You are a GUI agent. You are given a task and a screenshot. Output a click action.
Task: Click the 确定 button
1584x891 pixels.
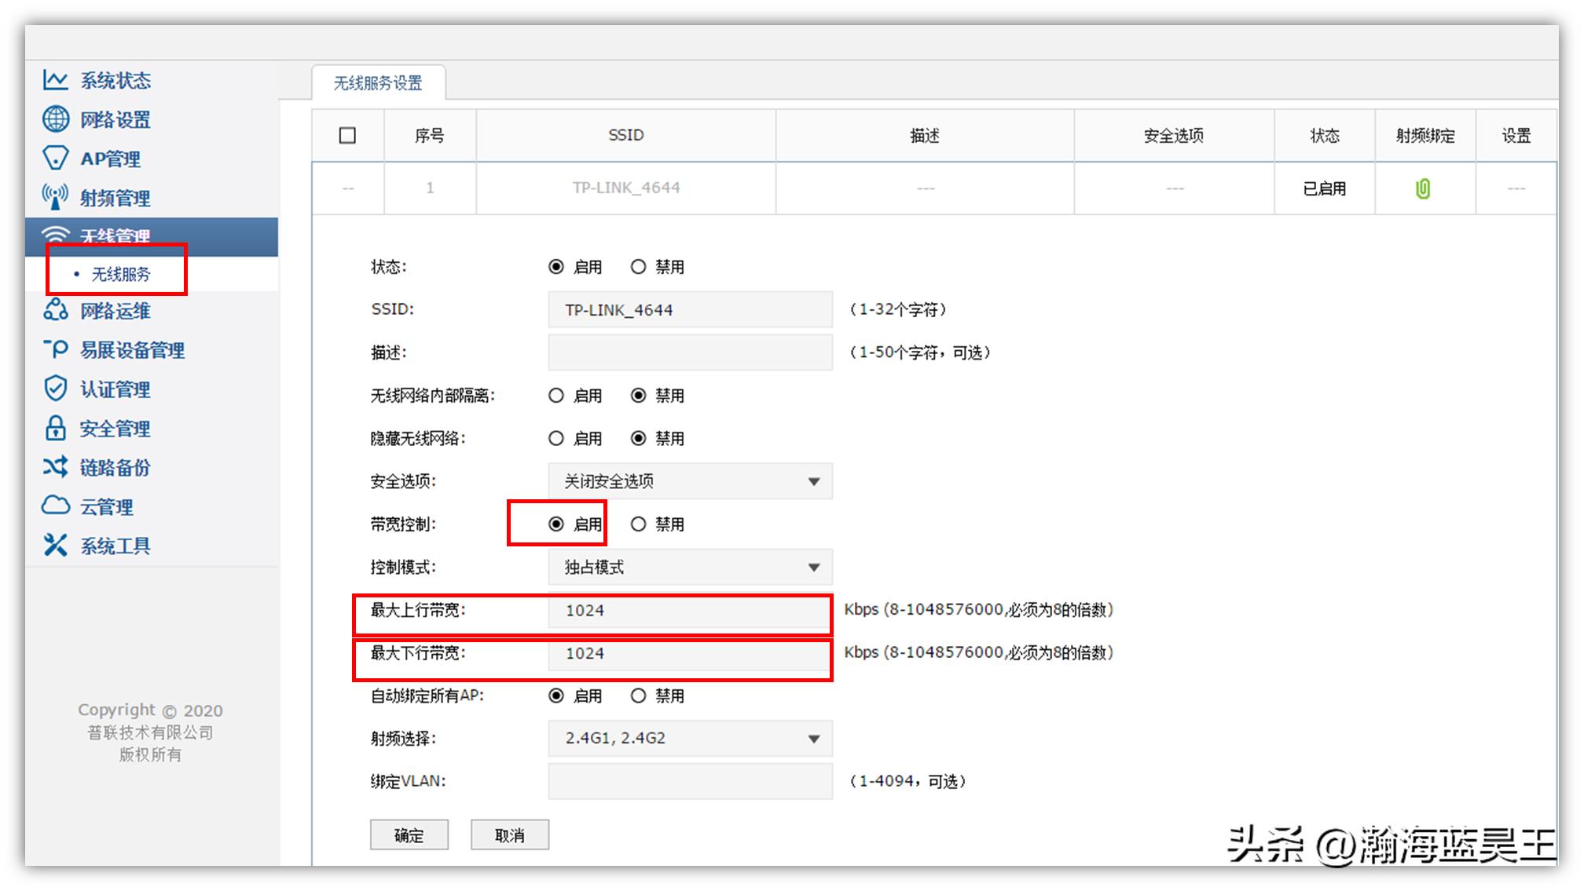click(409, 834)
